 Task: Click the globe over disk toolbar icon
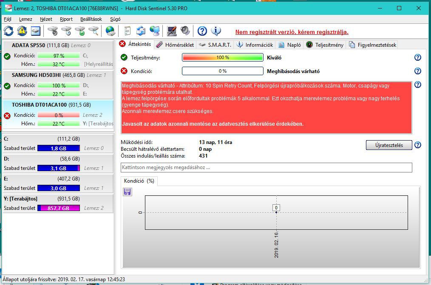111,31
